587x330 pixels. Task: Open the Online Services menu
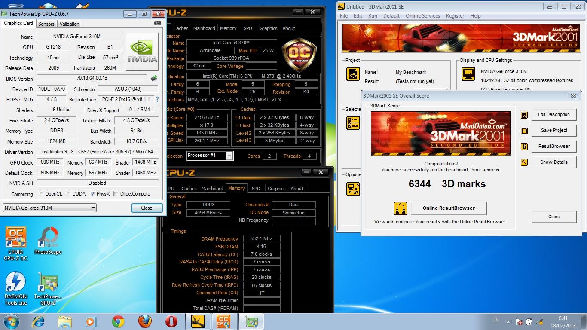pos(423,16)
